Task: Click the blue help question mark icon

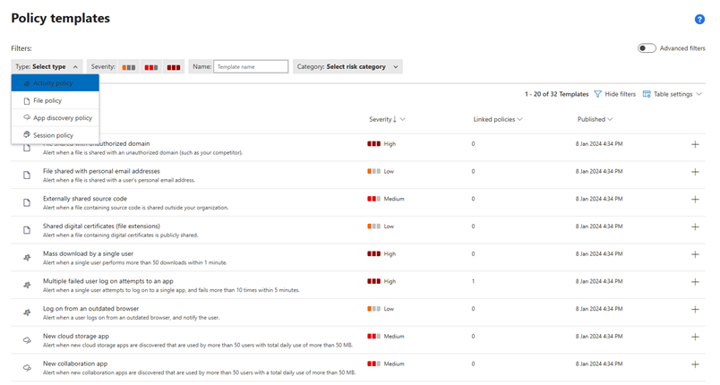Action: [699, 19]
